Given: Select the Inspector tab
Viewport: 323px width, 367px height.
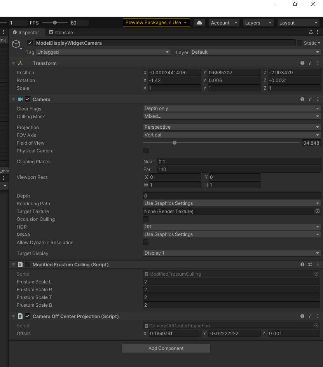Looking at the screenshot, I should [x=26, y=33].
